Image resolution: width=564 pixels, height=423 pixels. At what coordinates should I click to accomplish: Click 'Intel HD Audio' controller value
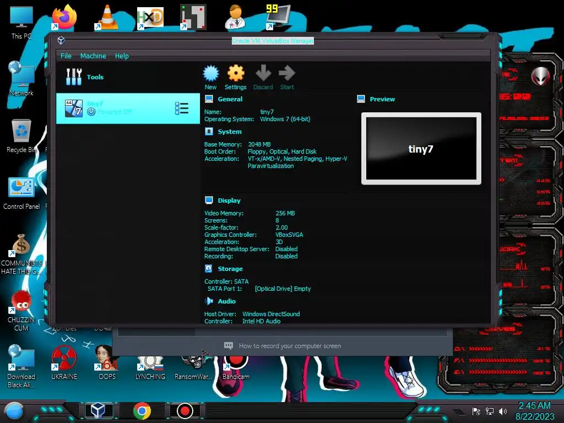click(x=261, y=321)
